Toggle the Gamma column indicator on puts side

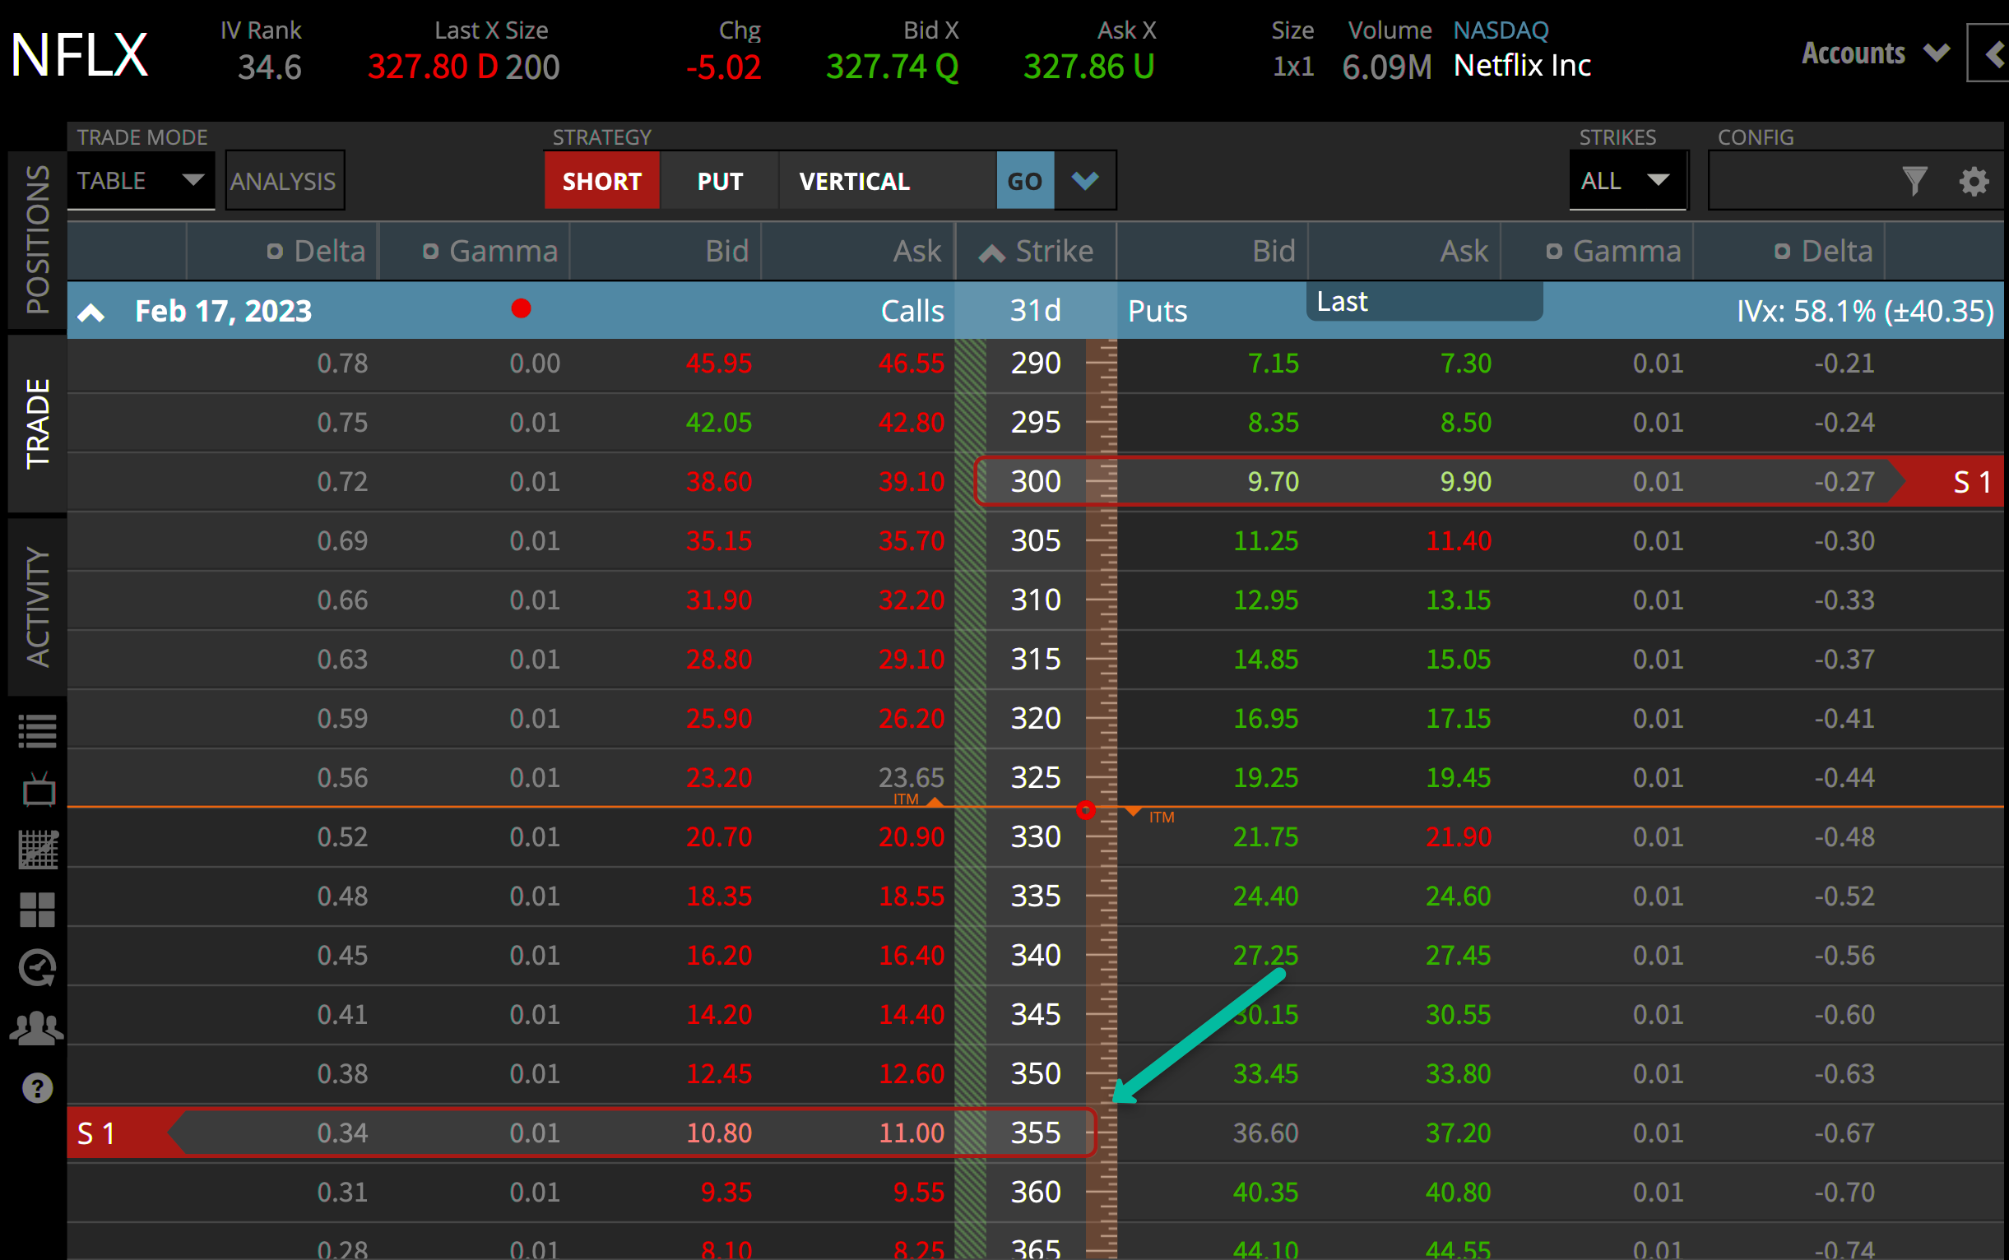point(1555,250)
